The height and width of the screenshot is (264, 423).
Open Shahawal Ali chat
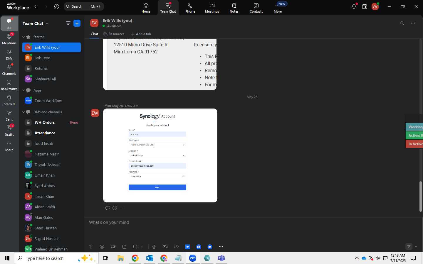click(51, 79)
